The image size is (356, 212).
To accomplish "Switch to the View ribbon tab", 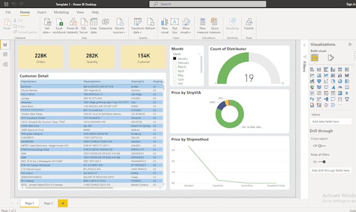I will 80,12.
